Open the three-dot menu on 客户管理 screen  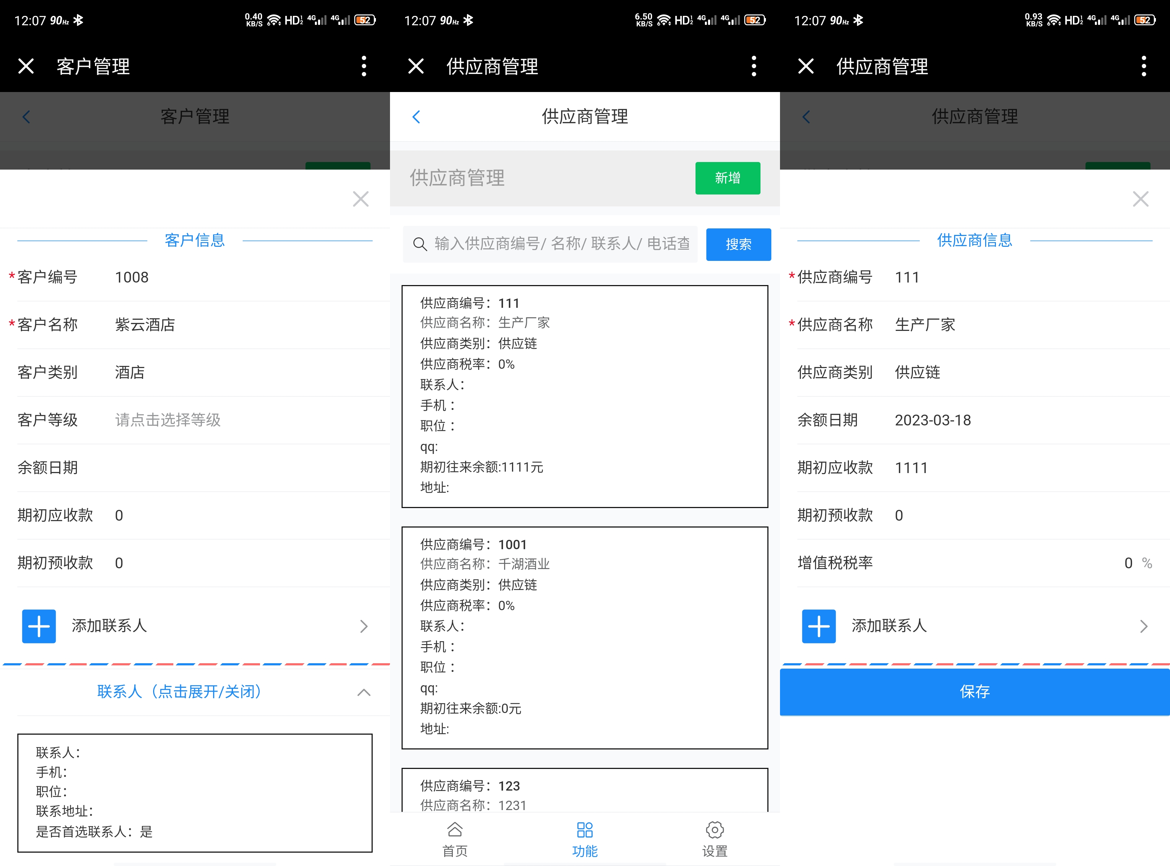point(364,67)
